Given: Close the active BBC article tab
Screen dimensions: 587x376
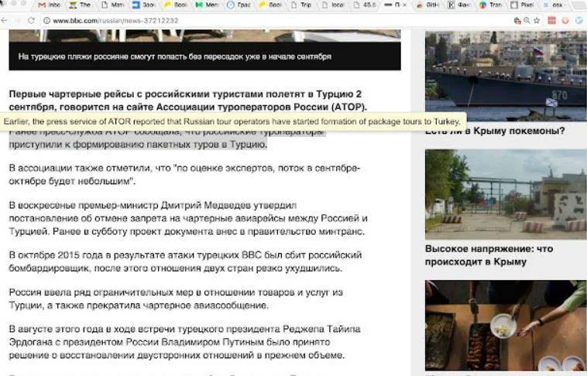Looking at the screenshot, I should click(x=405, y=5).
